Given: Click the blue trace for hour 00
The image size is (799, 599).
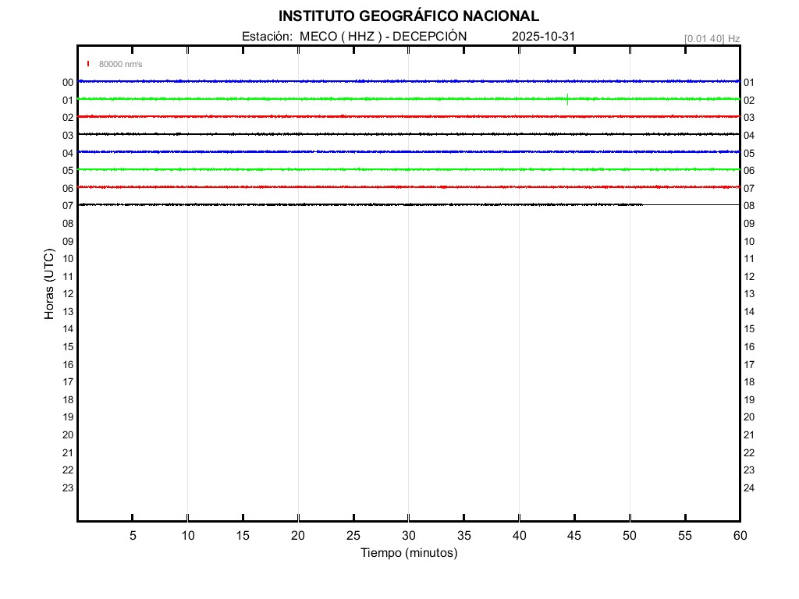Looking at the screenshot, I should point(312,81).
